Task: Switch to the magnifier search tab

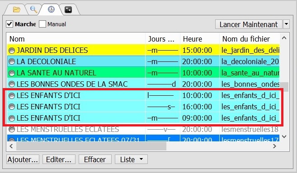Action: [34, 9]
